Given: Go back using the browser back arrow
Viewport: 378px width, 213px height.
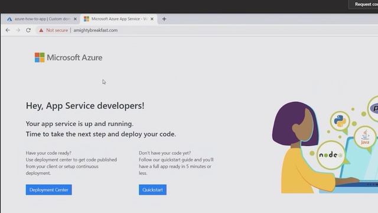Looking at the screenshot, I should [x=8, y=30].
